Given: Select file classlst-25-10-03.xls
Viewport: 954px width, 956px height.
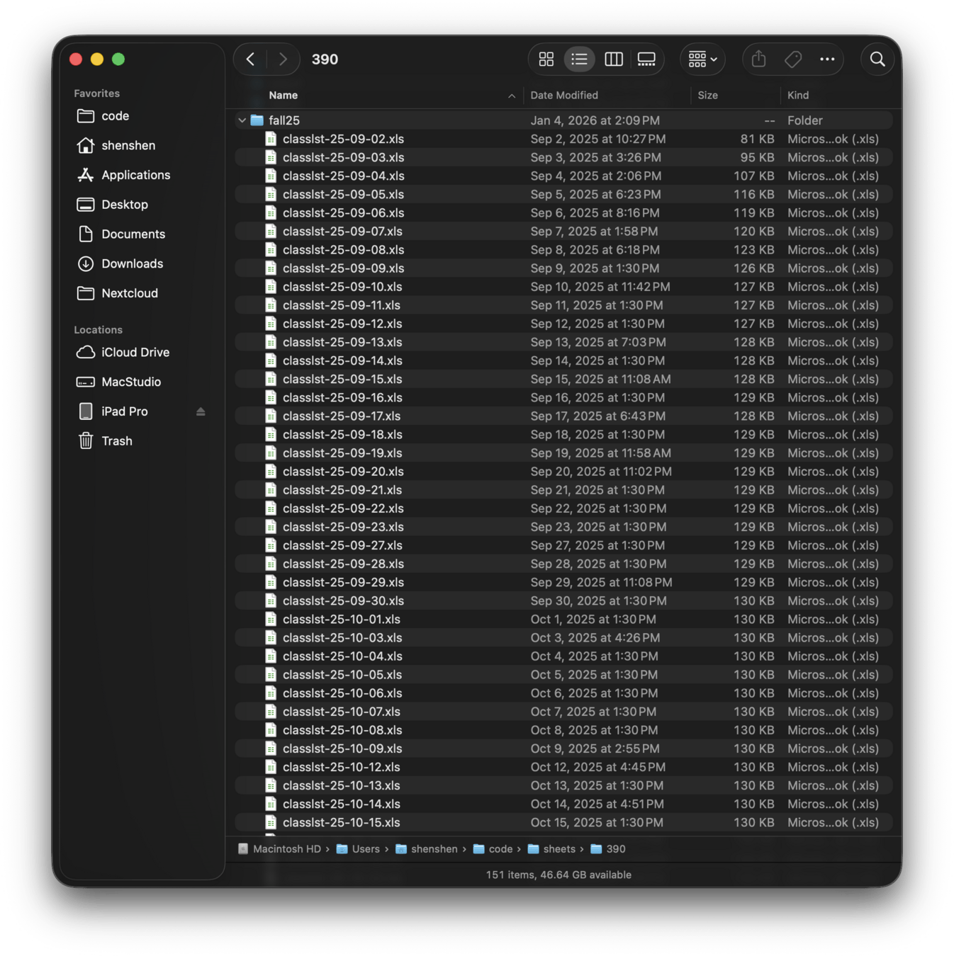Looking at the screenshot, I should click(563, 637).
